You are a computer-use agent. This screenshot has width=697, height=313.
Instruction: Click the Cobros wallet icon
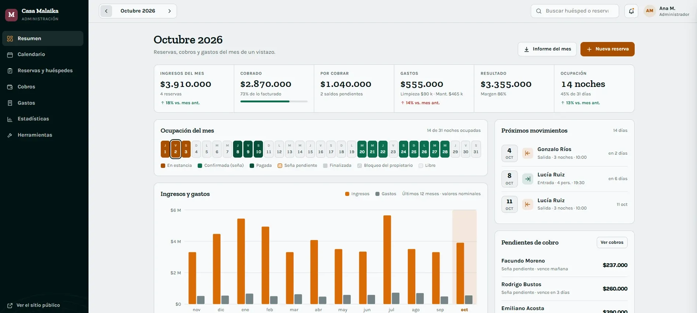[x=10, y=87]
